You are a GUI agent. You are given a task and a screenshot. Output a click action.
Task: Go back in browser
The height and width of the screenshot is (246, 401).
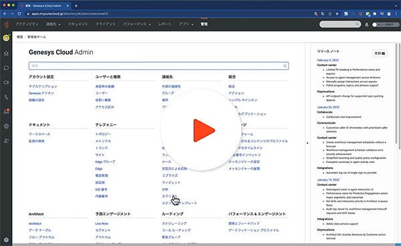pyautogui.click(x=5, y=14)
